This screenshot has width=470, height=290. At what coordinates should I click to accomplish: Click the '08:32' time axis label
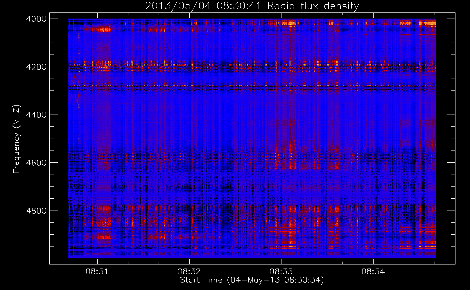189,271
